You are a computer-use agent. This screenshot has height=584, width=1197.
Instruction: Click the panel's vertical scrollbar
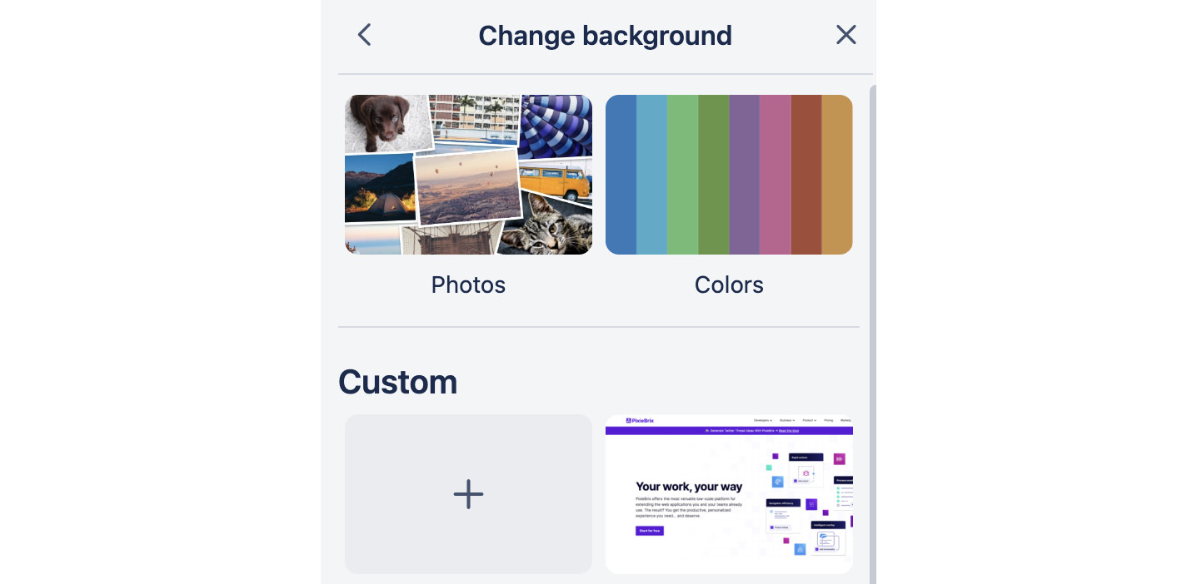pos(872,333)
